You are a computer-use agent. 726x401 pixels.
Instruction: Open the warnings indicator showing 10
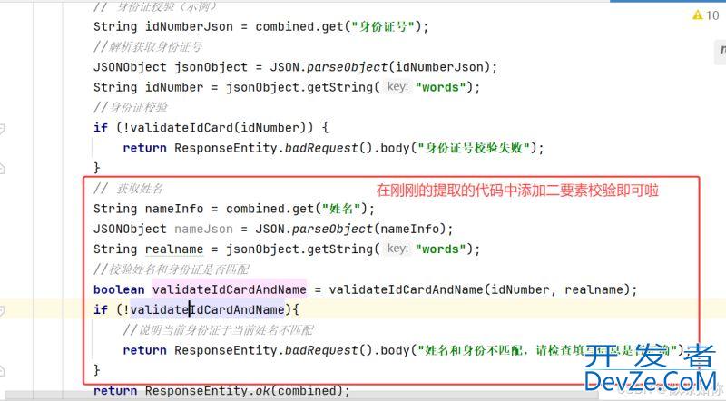coord(706,15)
